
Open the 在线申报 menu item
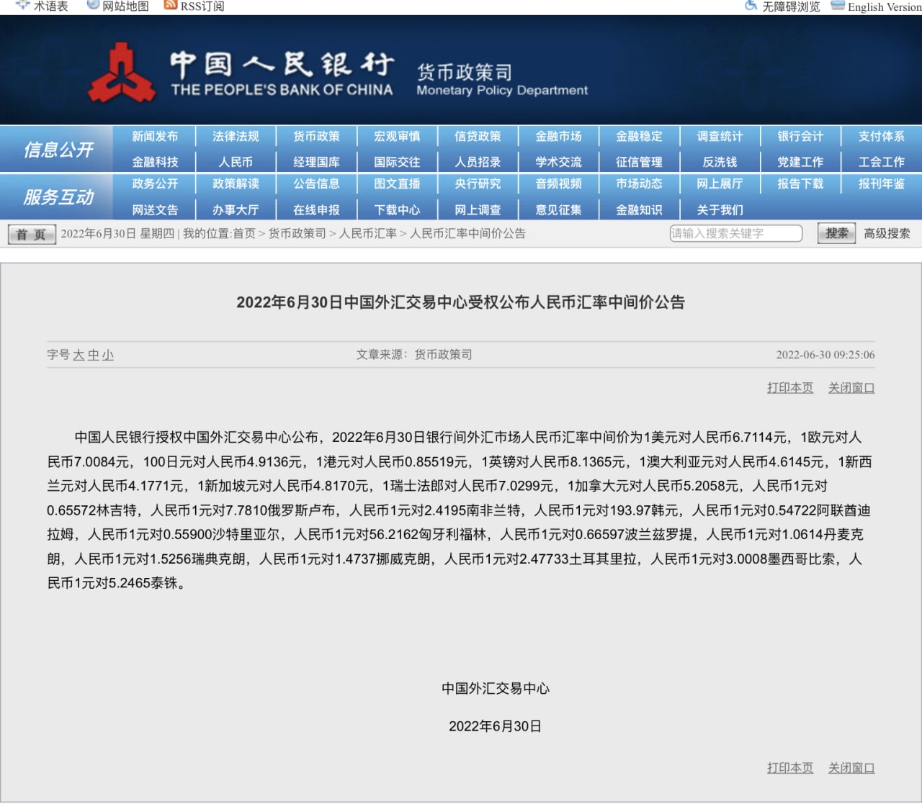[x=316, y=209]
